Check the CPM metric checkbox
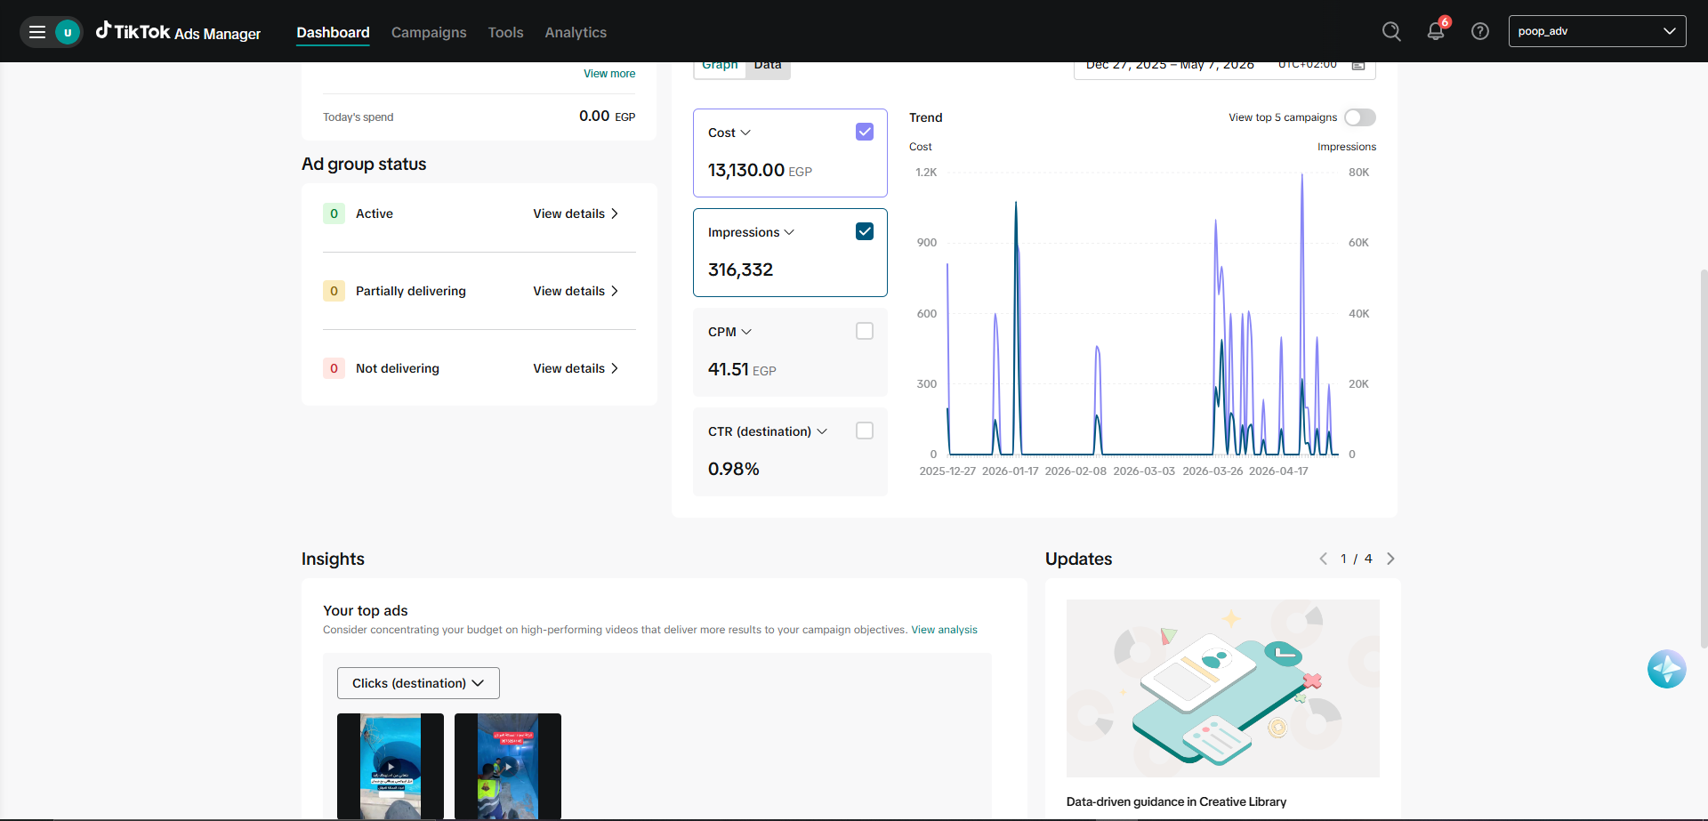 (865, 331)
